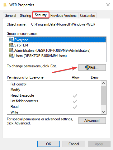
Task: Confirm the dialog with OK
Action: pyautogui.click(x=49, y=144)
